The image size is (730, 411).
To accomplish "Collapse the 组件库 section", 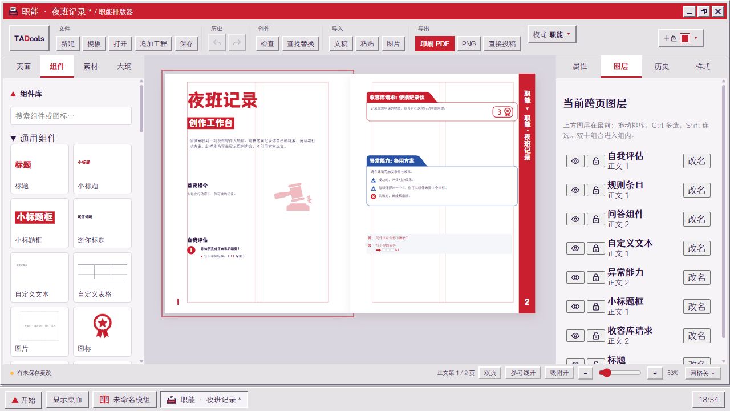I will coord(26,94).
